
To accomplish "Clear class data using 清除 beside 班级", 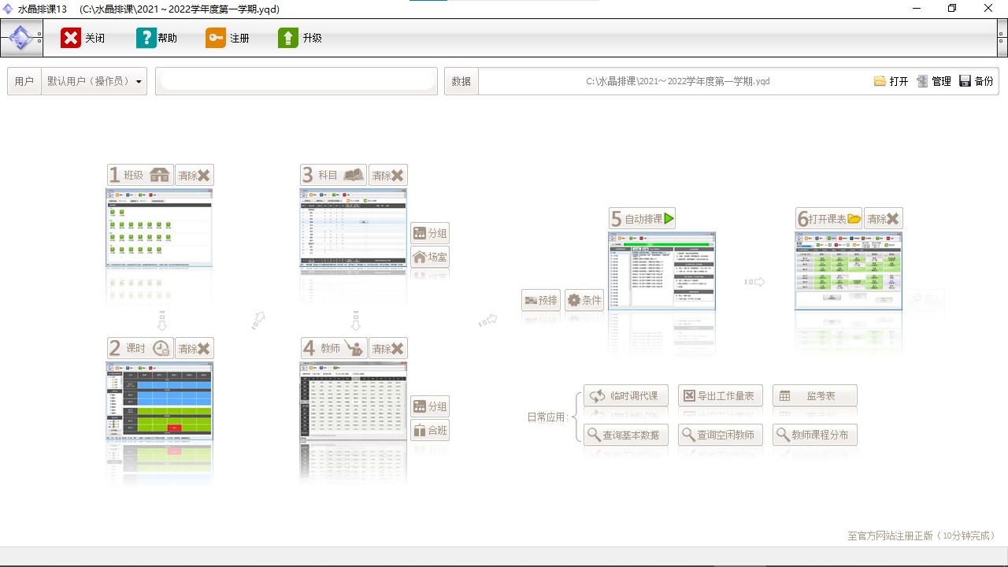I will pos(194,175).
